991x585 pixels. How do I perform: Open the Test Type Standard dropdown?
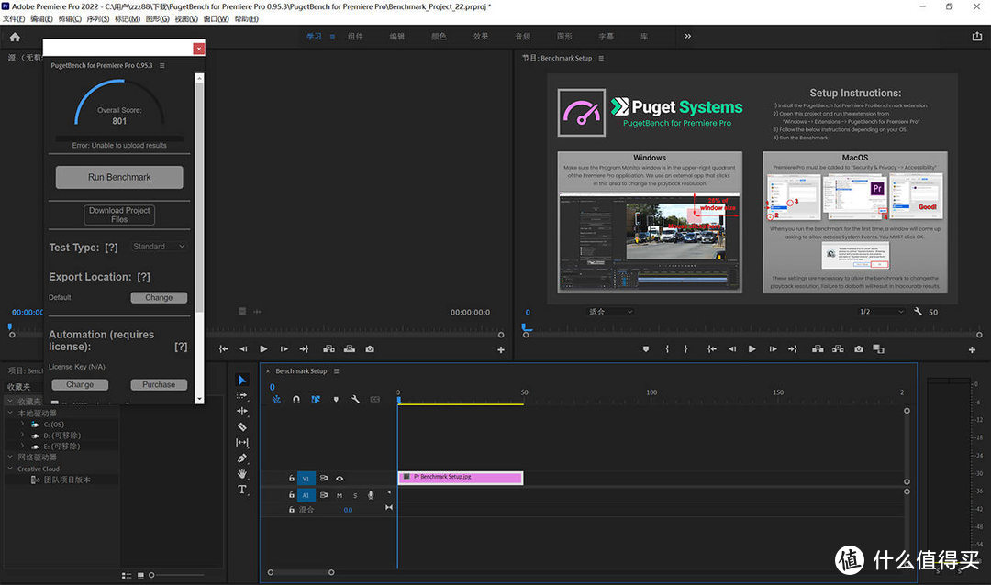(x=159, y=247)
